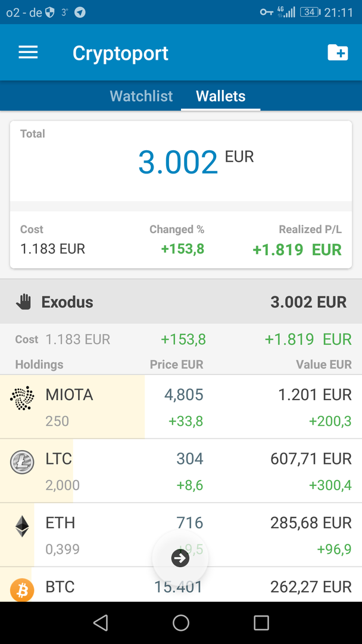Open the hamburger navigation menu
This screenshot has width=362, height=644.
[28, 52]
